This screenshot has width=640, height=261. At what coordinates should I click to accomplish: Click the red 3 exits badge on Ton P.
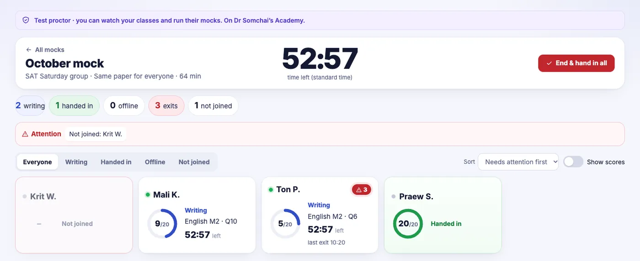(x=362, y=190)
